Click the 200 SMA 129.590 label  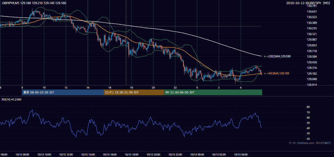pyautogui.click(x=277, y=56)
